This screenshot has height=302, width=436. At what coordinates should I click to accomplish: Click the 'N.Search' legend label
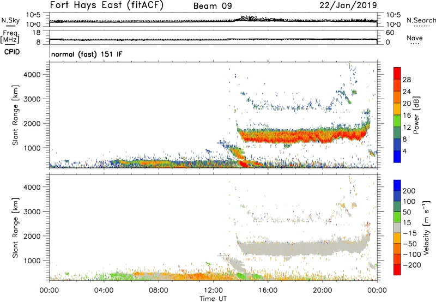pyautogui.click(x=421, y=20)
